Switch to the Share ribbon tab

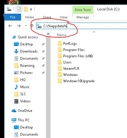[x=47, y=17]
